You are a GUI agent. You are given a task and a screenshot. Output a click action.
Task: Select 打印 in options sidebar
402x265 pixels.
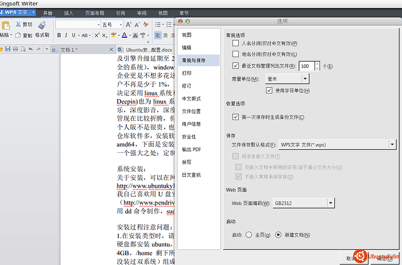199,73
